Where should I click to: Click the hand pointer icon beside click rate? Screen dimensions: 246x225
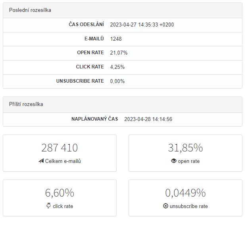point(48,206)
